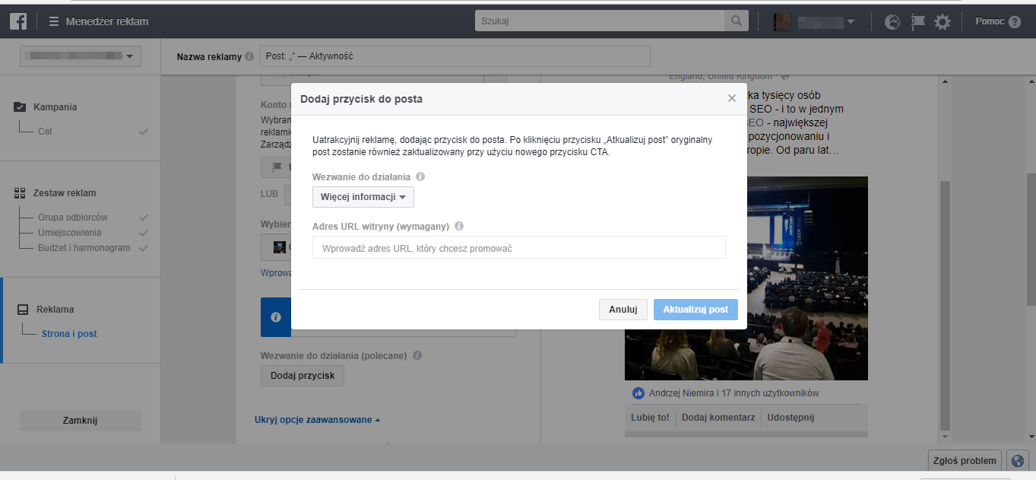
Task: Click the Anuluj button
Action: point(623,310)
